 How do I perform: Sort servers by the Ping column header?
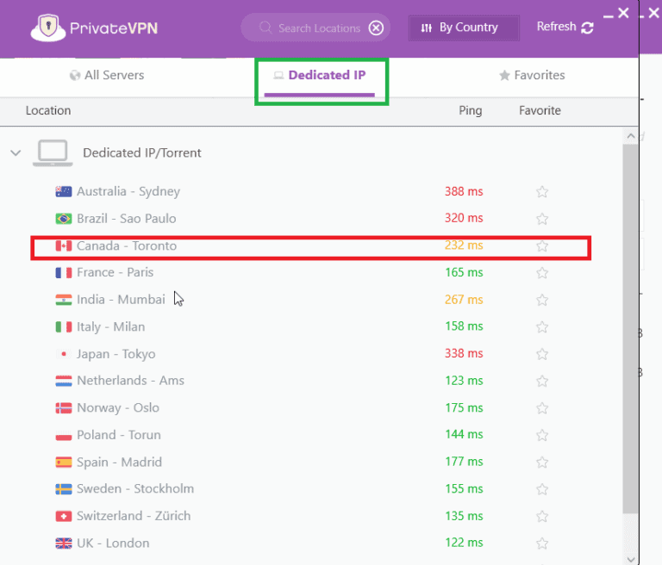[471, 111]
